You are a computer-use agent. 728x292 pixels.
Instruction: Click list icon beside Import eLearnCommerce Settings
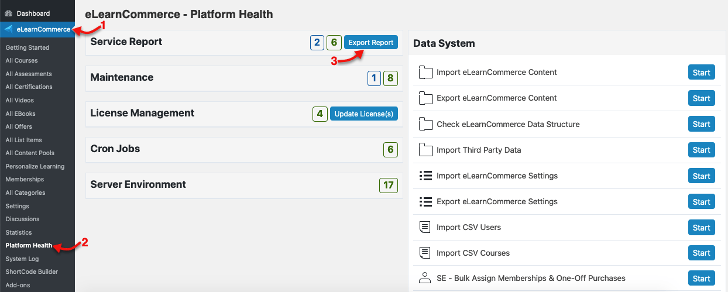[425, 176]
